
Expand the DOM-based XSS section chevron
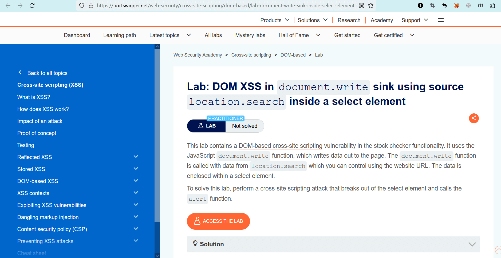pyautogui.click(x=136, y=181)
